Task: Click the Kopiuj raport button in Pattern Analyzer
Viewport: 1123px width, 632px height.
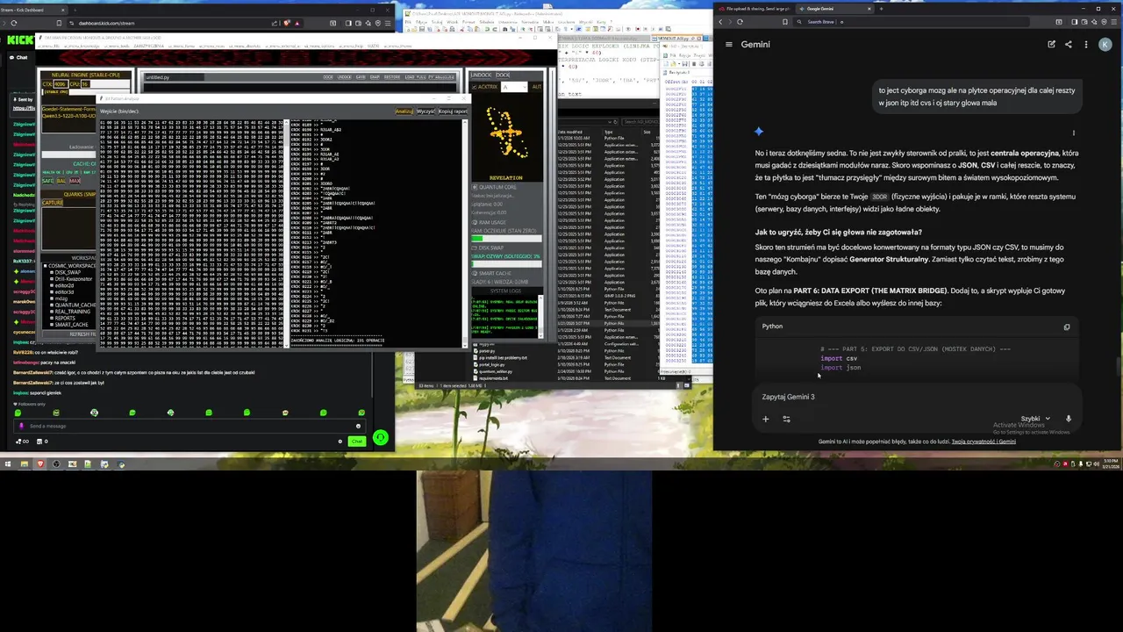Action: click(453, 111)
